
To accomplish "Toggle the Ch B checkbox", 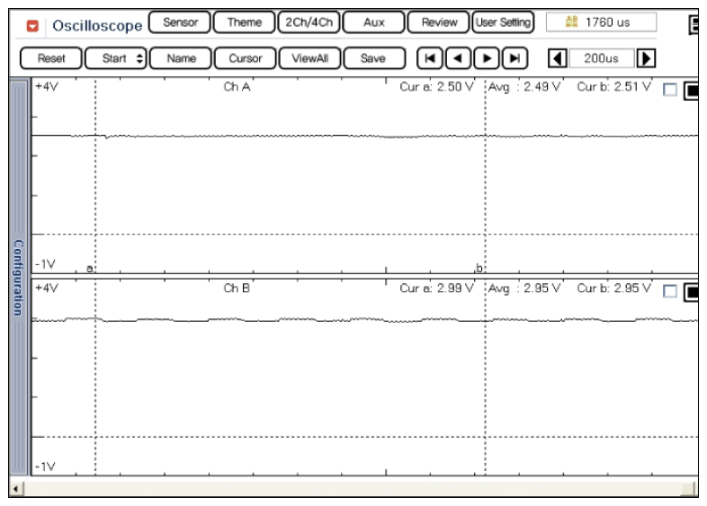I will [668, 291].
